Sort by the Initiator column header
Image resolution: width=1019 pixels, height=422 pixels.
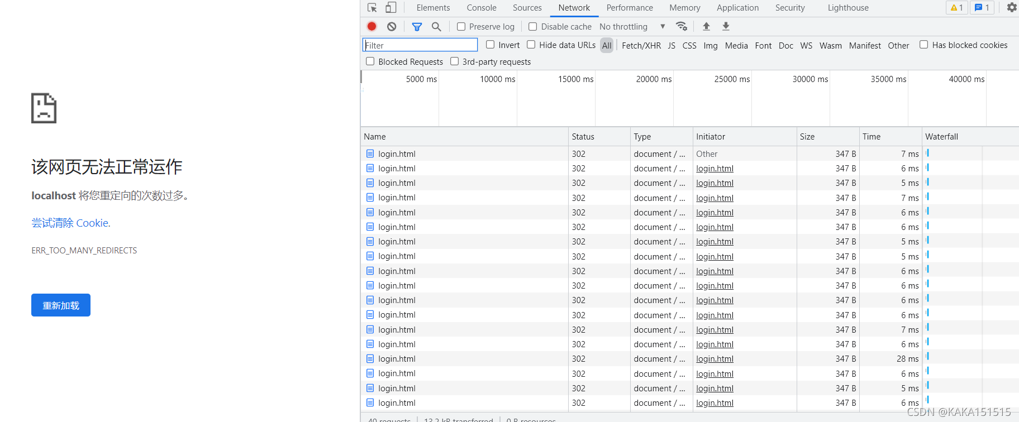point(745,137)
